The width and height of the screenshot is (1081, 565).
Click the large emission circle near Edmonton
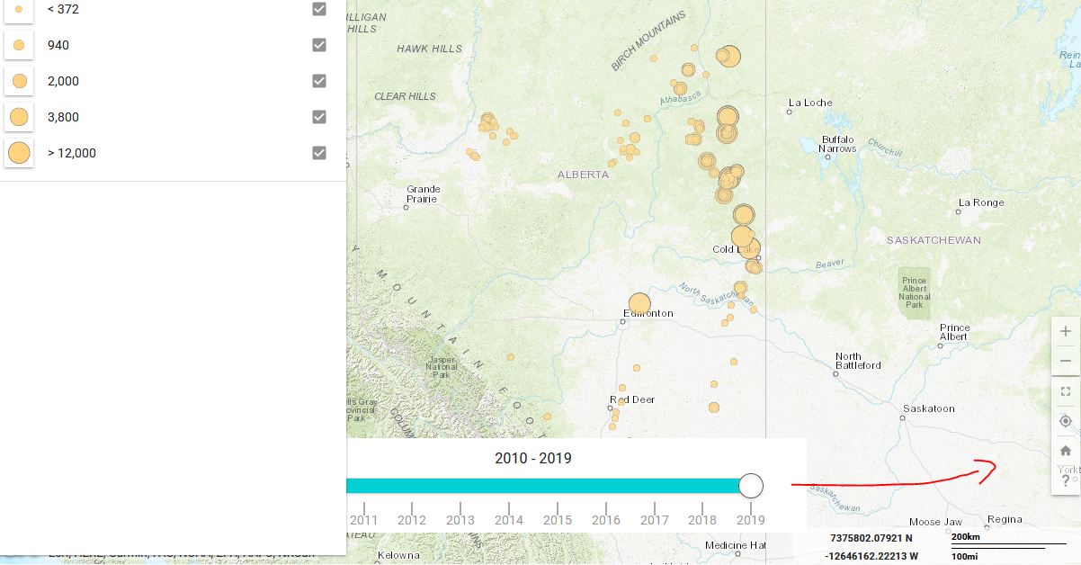(x=639, y=304)
